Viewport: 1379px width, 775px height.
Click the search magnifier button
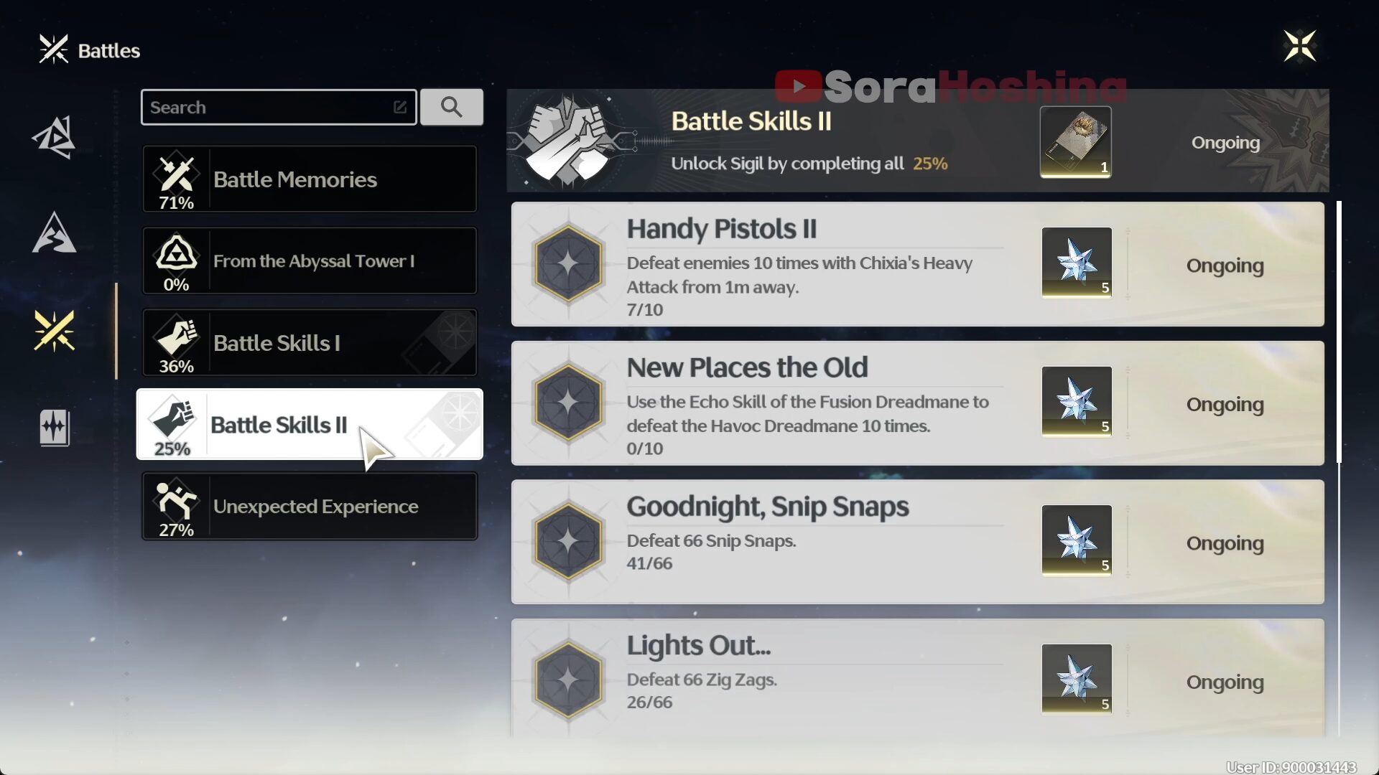452,106
